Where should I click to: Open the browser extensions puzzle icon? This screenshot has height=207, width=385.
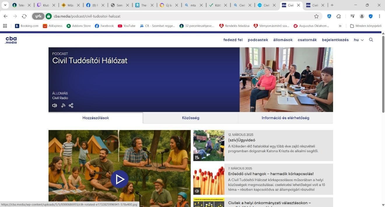(339, 16)
